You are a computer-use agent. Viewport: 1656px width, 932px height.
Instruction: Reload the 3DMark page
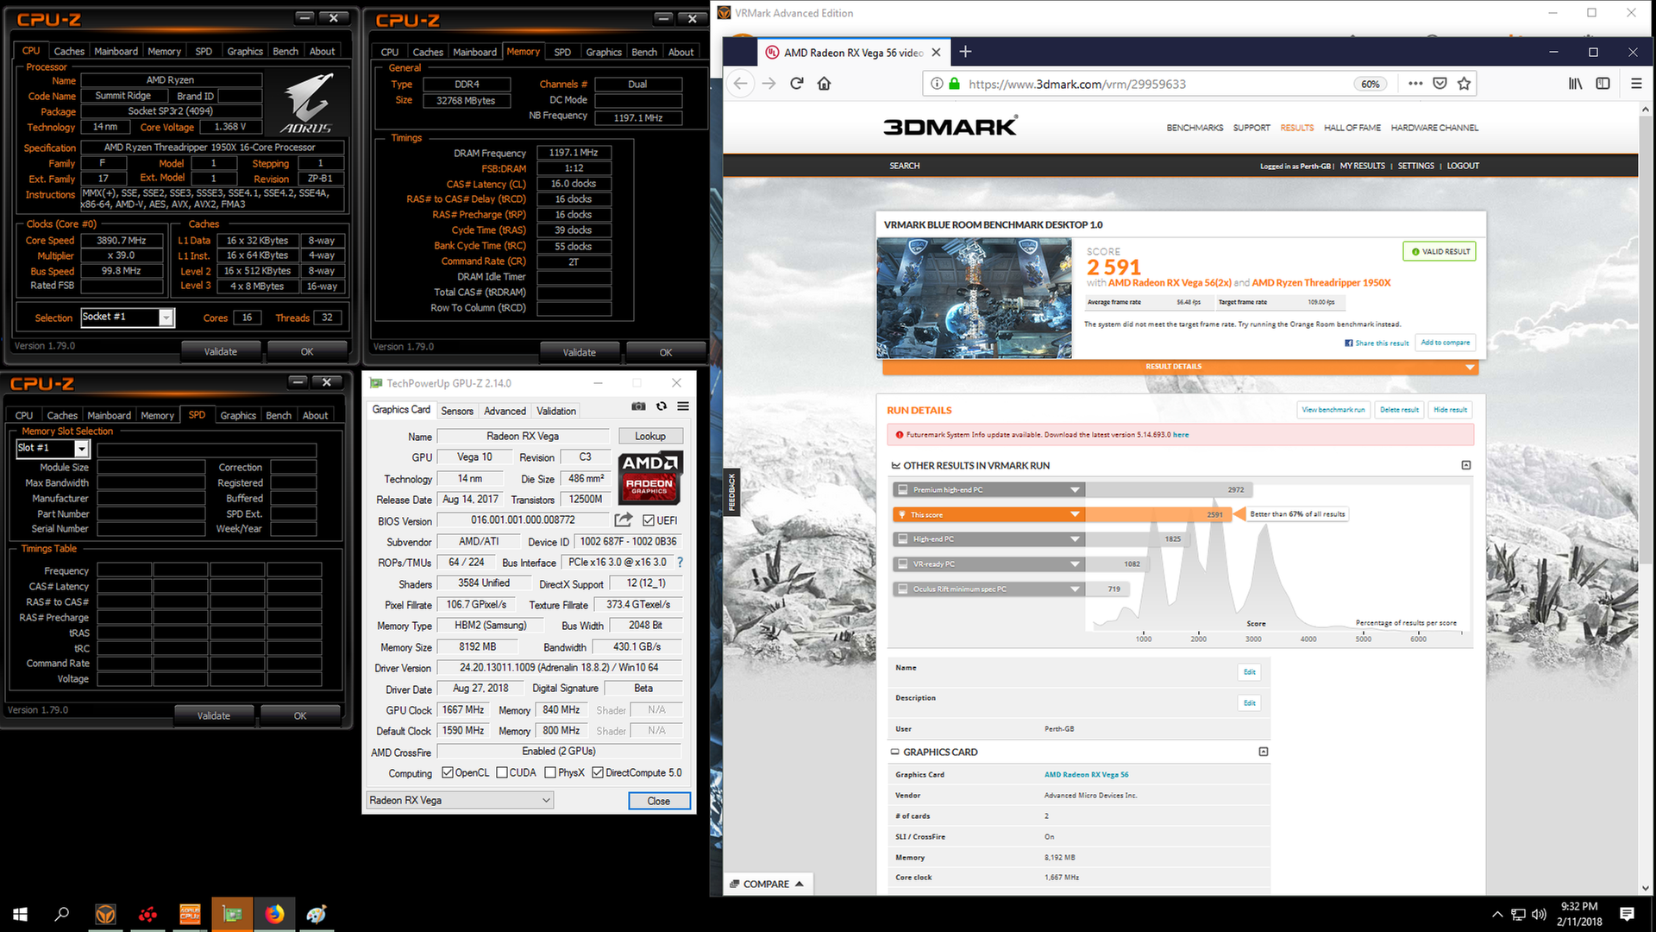point(797,84)
